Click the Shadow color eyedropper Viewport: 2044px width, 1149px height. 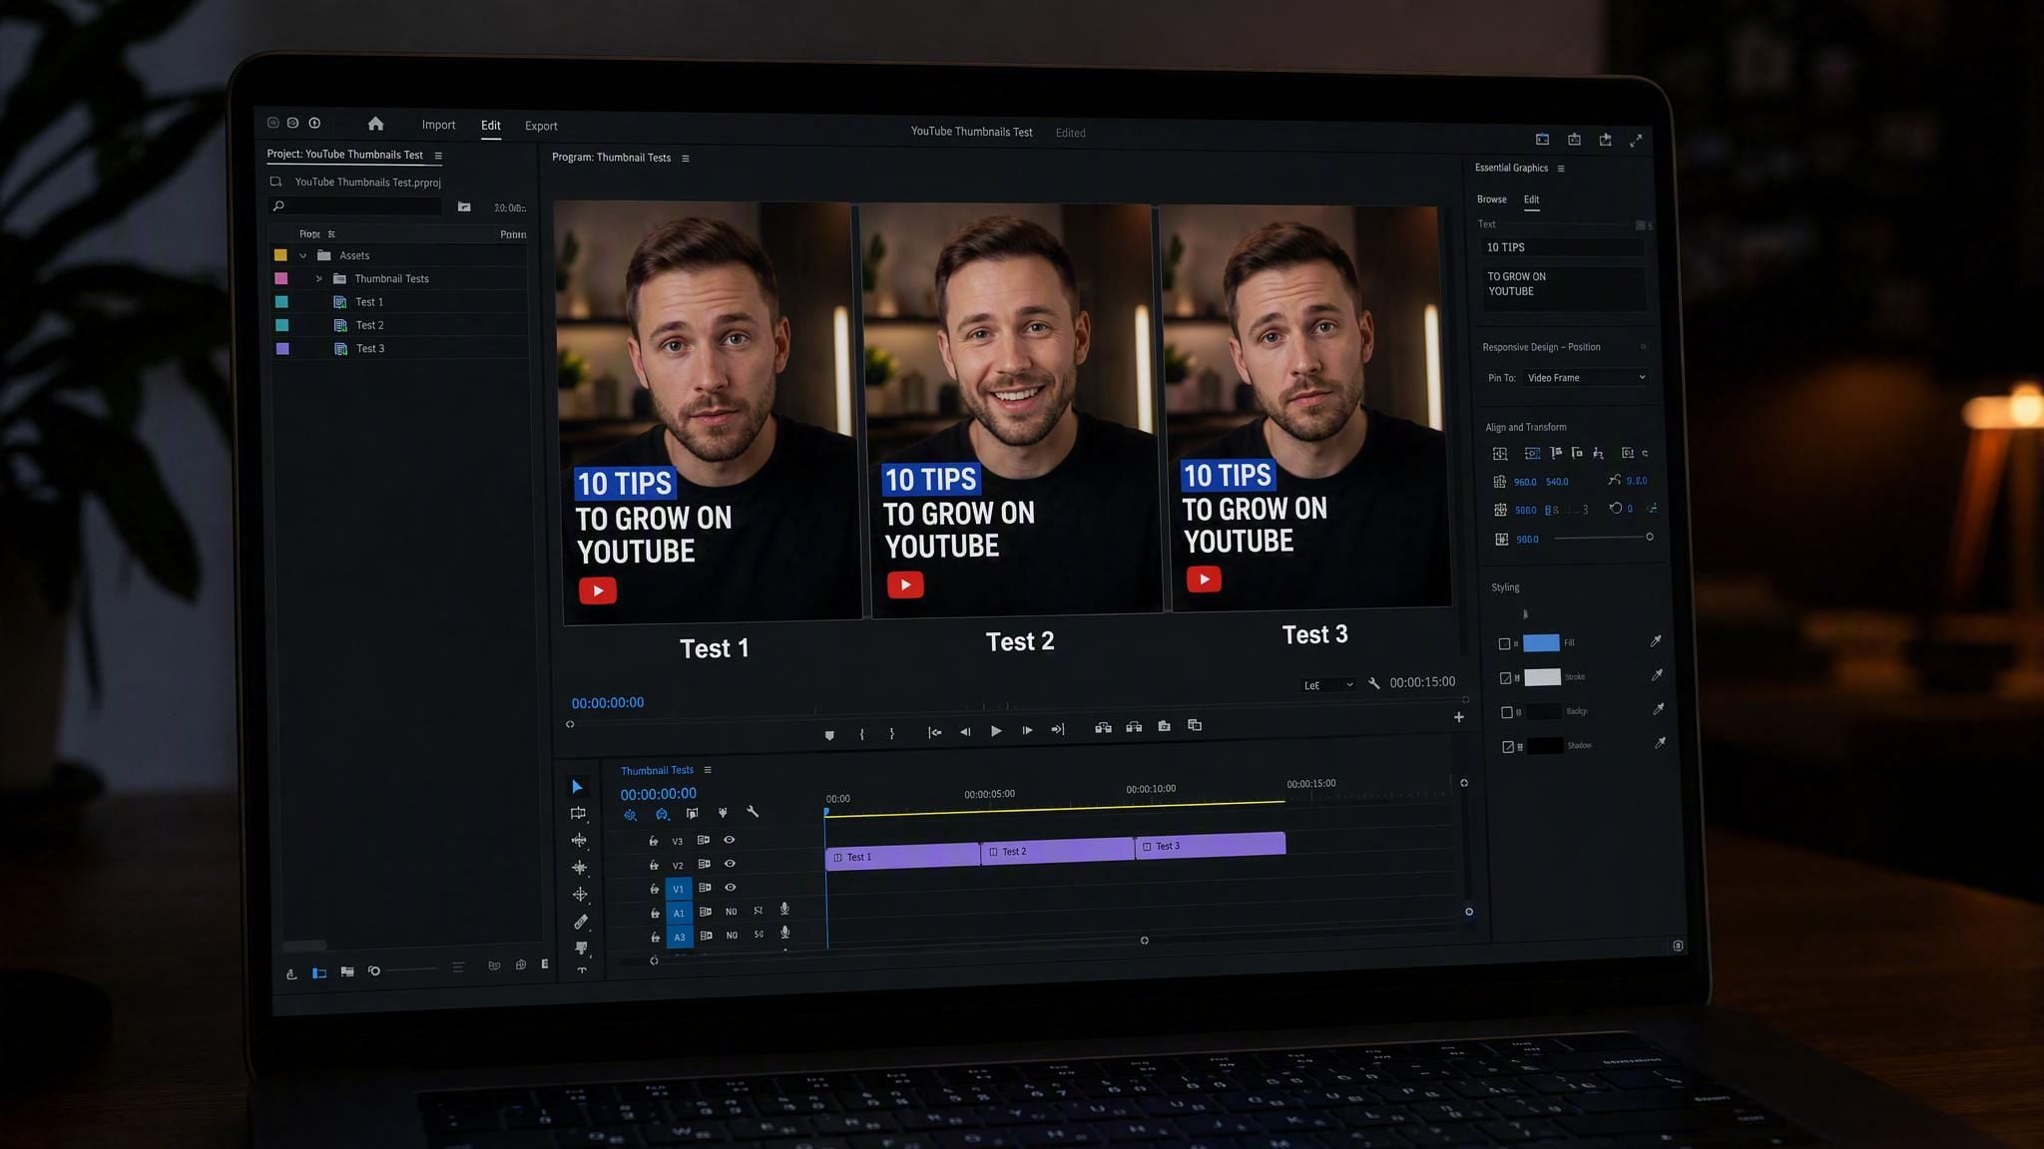coord(1660,743)
